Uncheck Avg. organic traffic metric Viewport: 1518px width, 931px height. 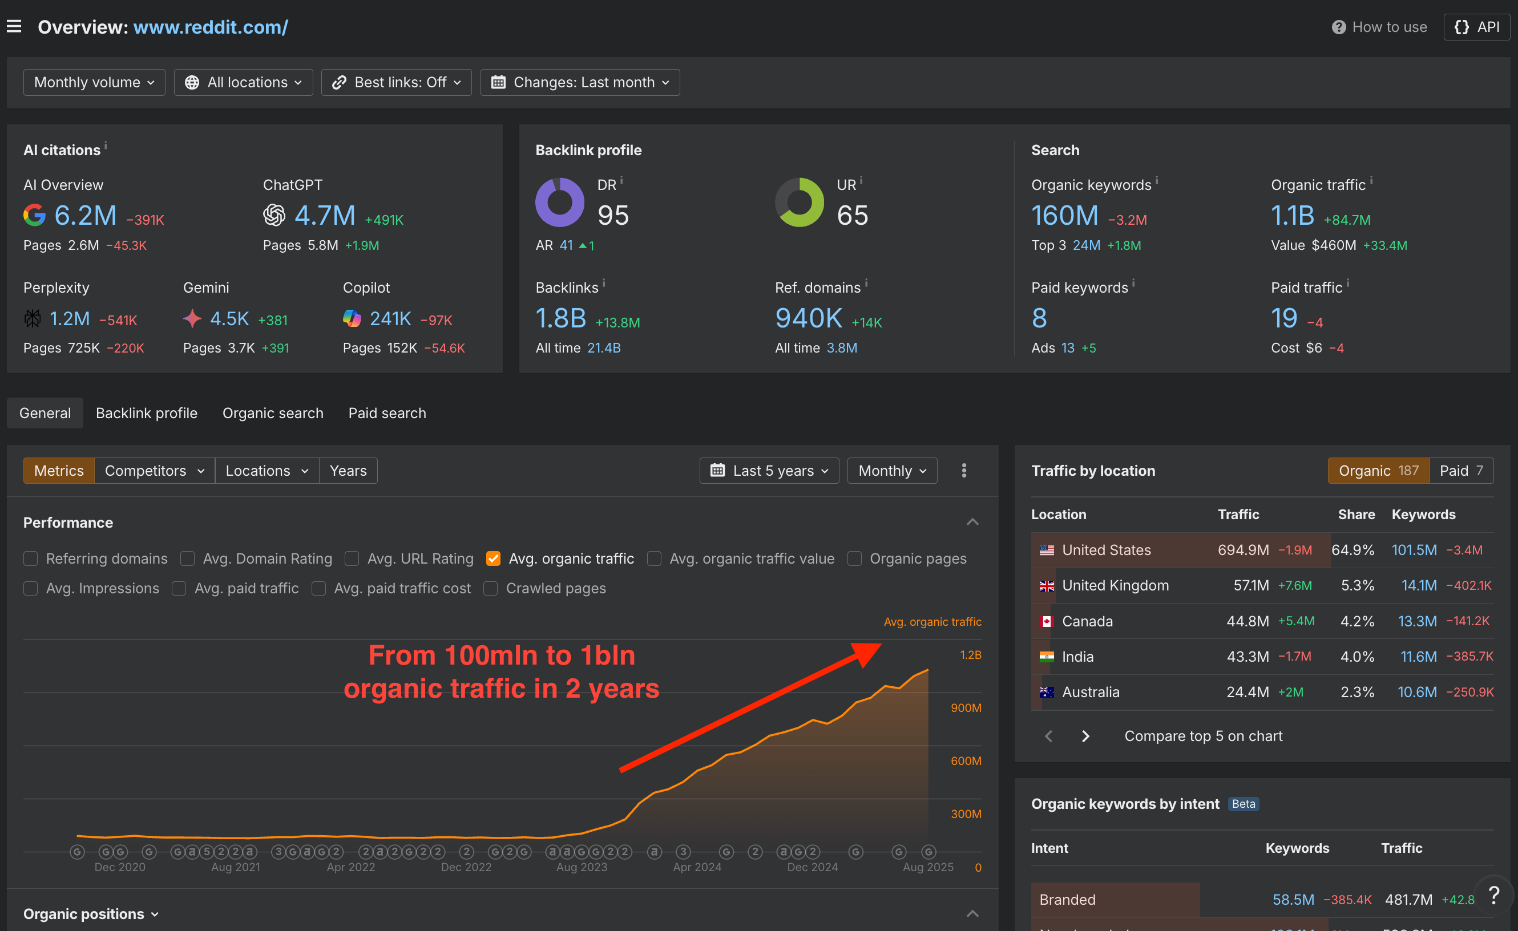click(493, 558)
